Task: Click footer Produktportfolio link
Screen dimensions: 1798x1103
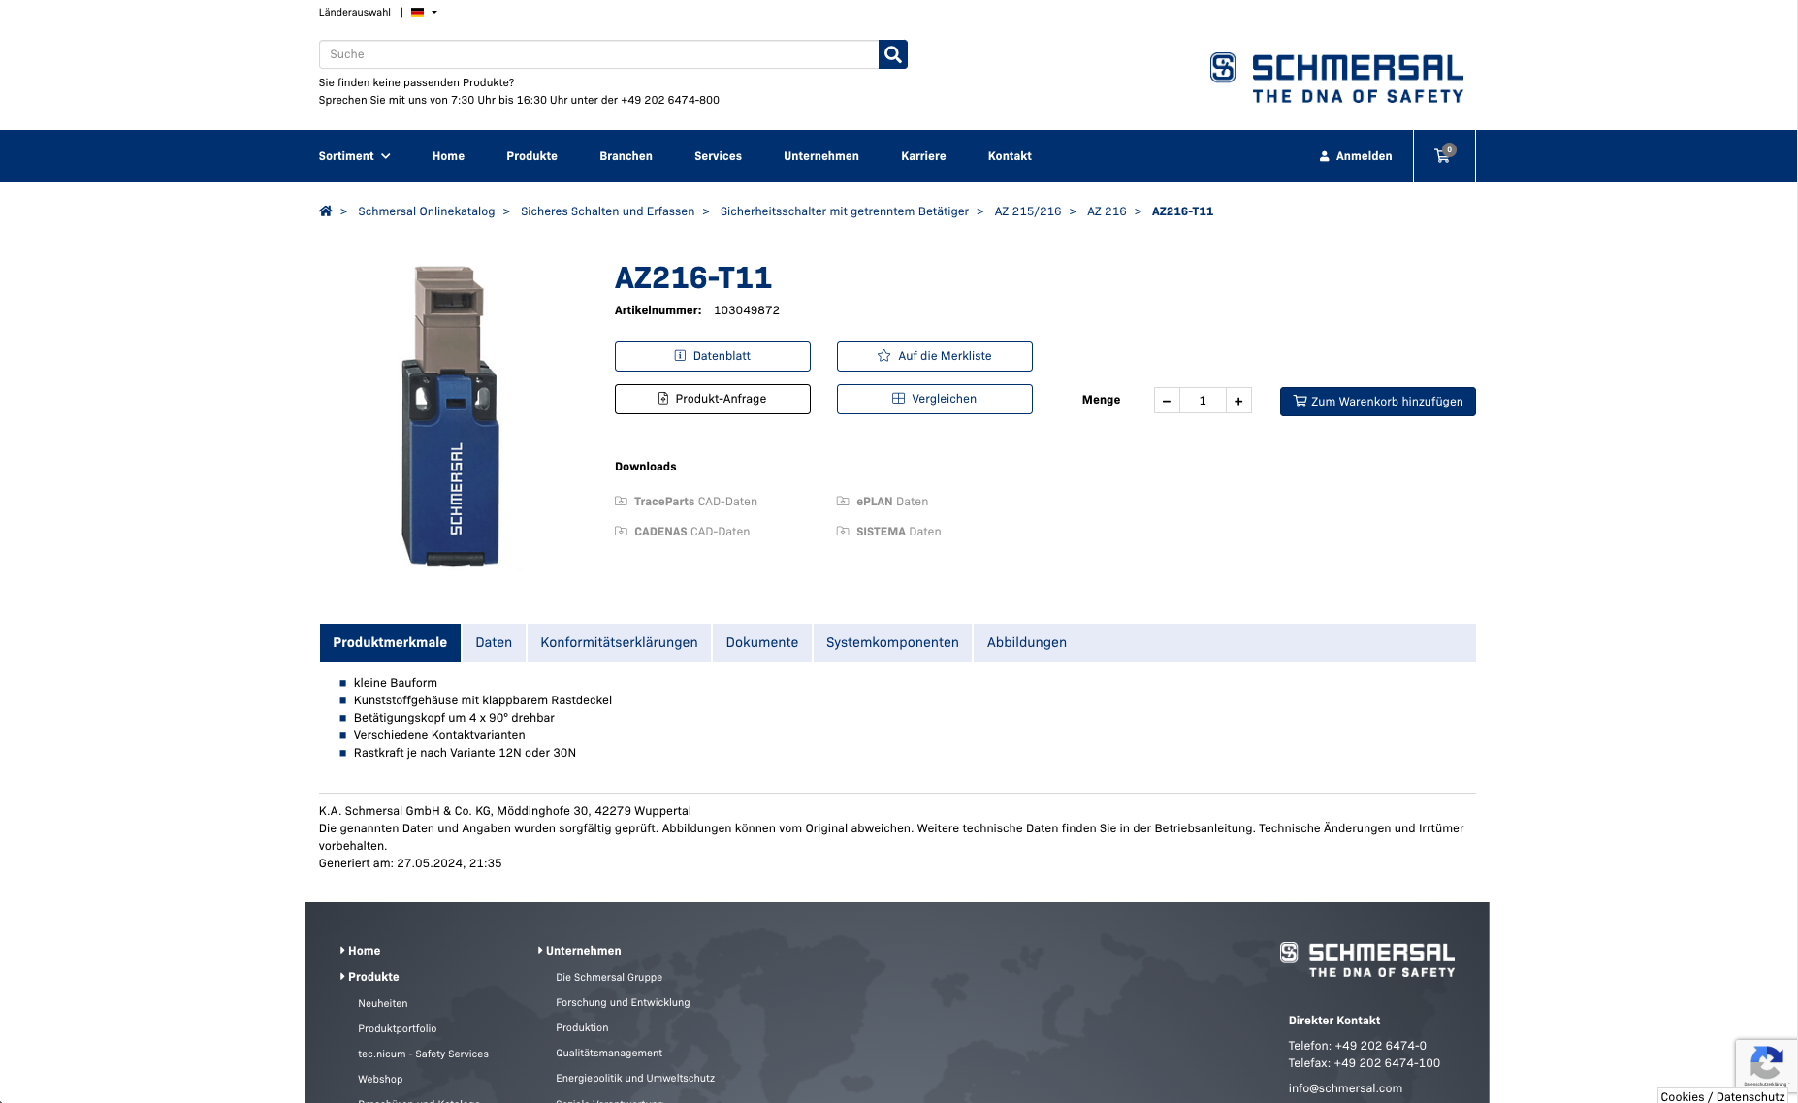Action: [x=397, y=1029]
